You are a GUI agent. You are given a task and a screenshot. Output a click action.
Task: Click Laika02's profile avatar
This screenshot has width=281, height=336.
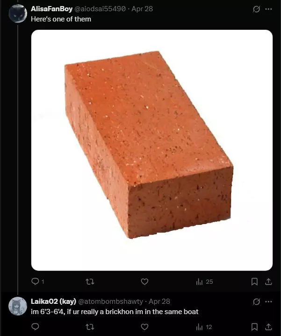[18, 306]
